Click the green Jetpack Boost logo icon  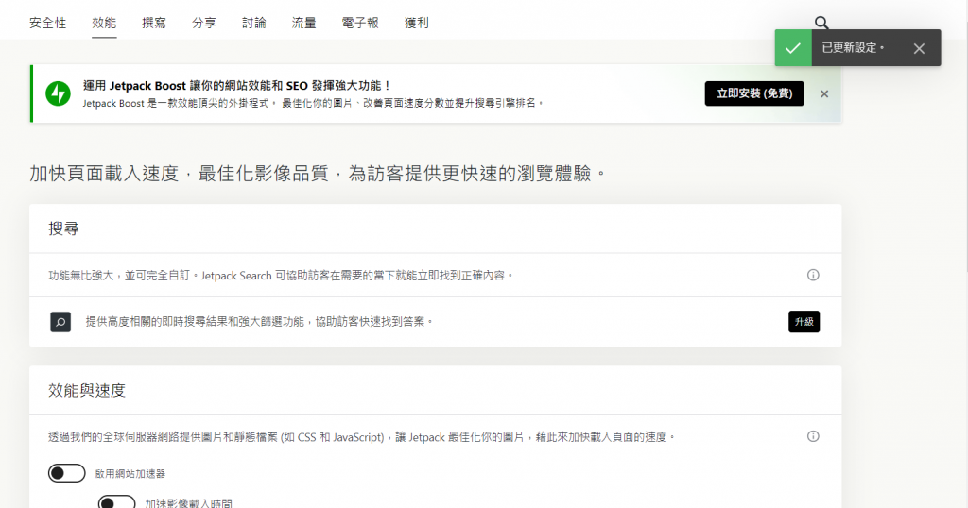coord(58,93)
